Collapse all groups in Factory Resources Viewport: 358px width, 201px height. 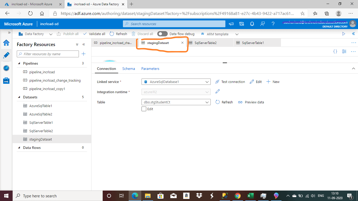pos(77,44)
